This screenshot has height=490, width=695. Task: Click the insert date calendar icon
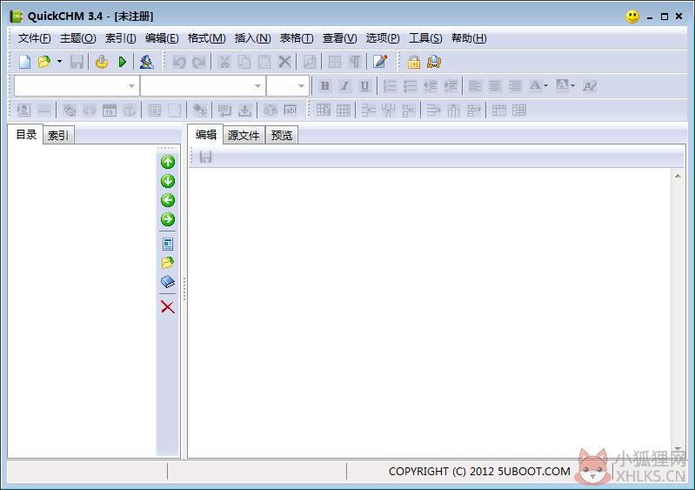[110, 111]
